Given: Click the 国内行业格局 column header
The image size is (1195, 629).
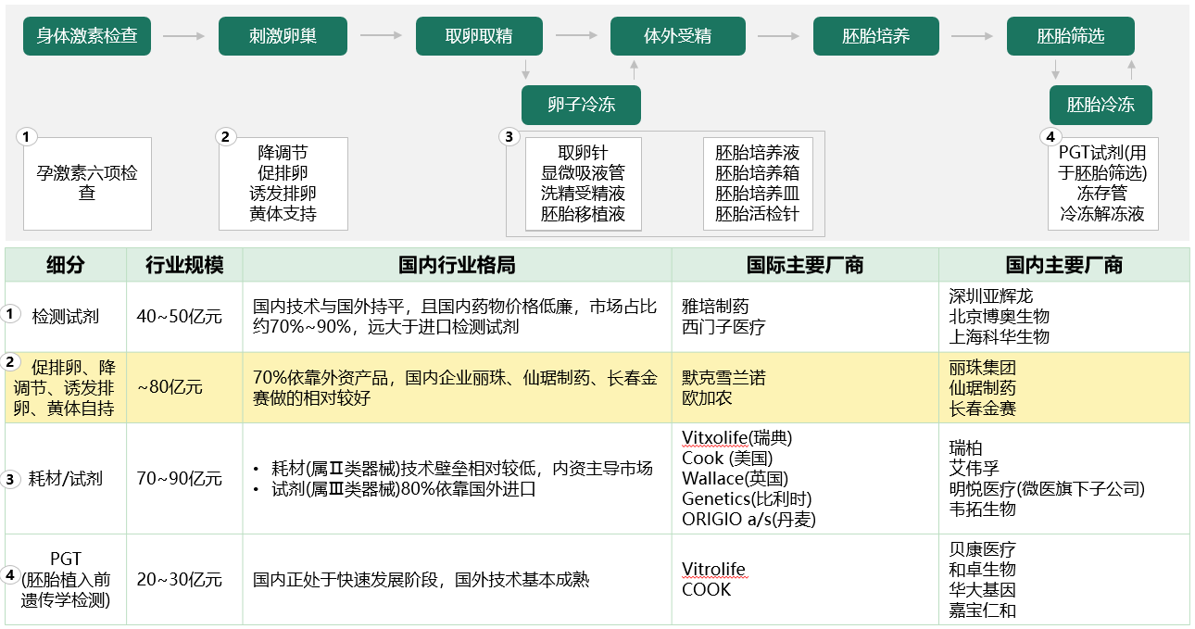Looking at the screenshot, I should click(x=458, y=265).
